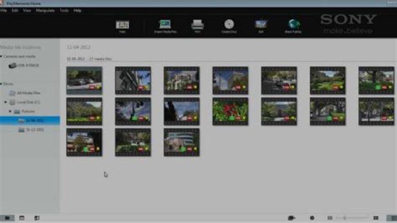Select first thumbnail in third row
397x223 pixels.
[84, 142]
